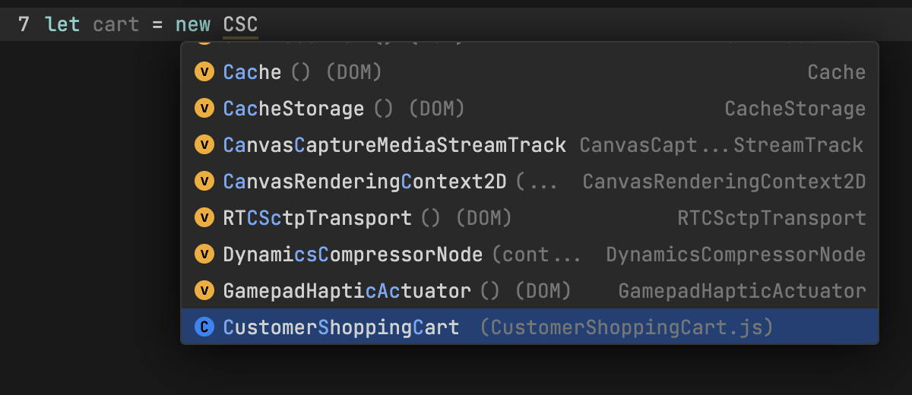Click the variable icon beside RTCSctpTransport
The image size is (912, 395).
pos(204,218)
